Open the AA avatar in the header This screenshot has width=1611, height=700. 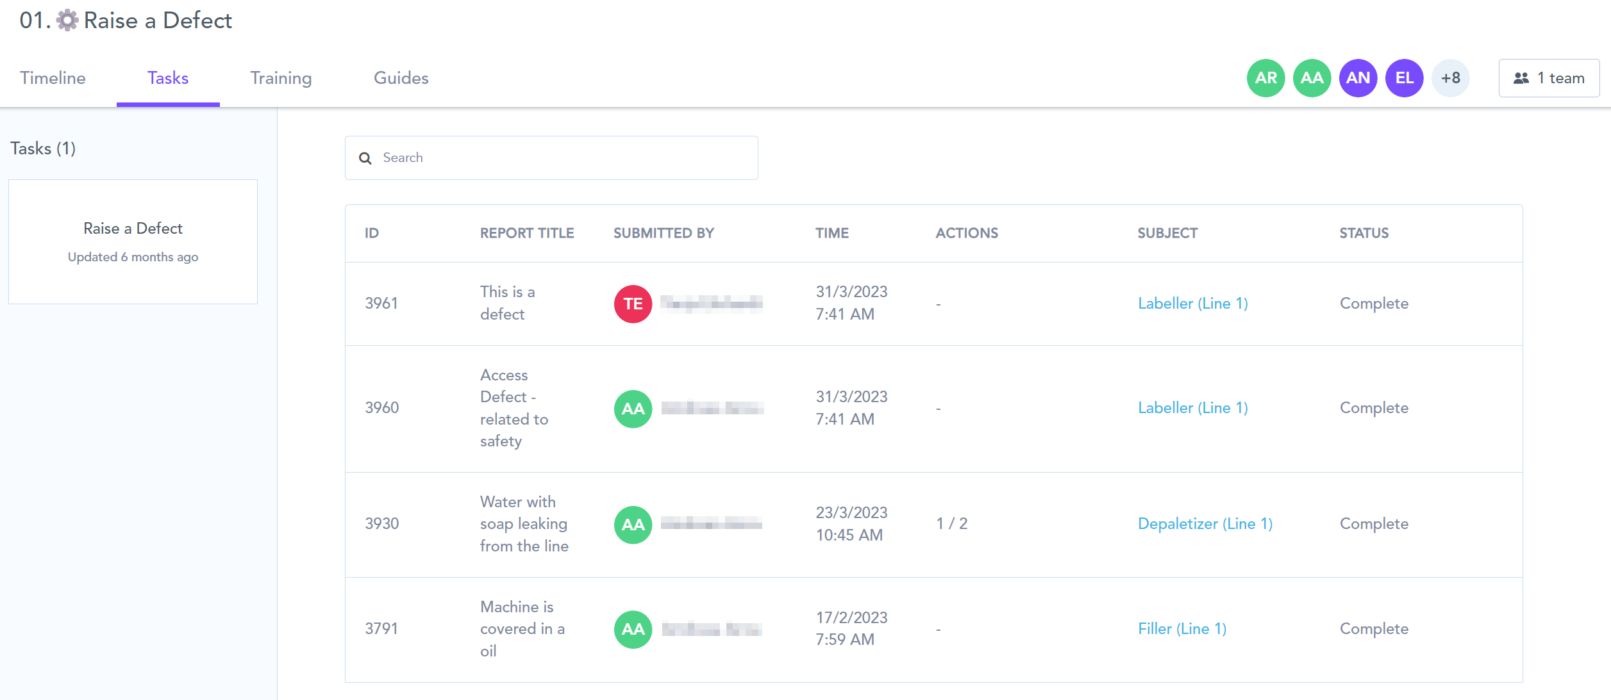(1312, 77)
